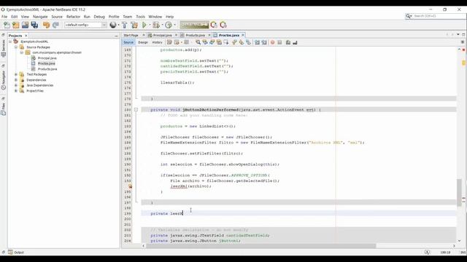467x262 pixels.
Task: Click the Stop Macro Recording square icon
Action: [x=279, y=42]
